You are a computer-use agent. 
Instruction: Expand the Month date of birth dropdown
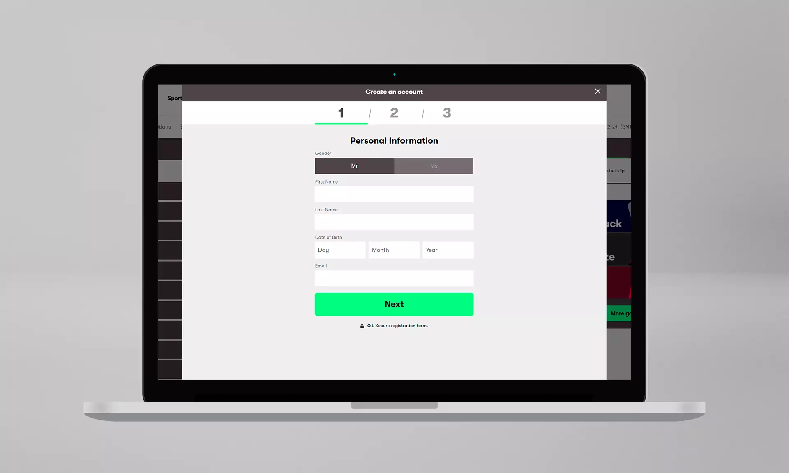pos(394,250)
